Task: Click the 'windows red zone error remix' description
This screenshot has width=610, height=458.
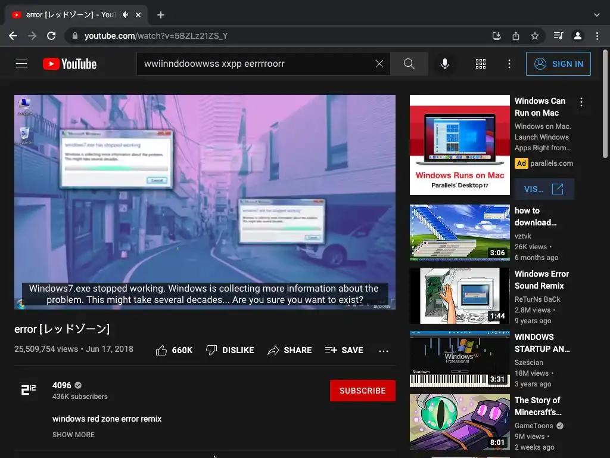Action: pyautogui.click(x=107, y=419)
